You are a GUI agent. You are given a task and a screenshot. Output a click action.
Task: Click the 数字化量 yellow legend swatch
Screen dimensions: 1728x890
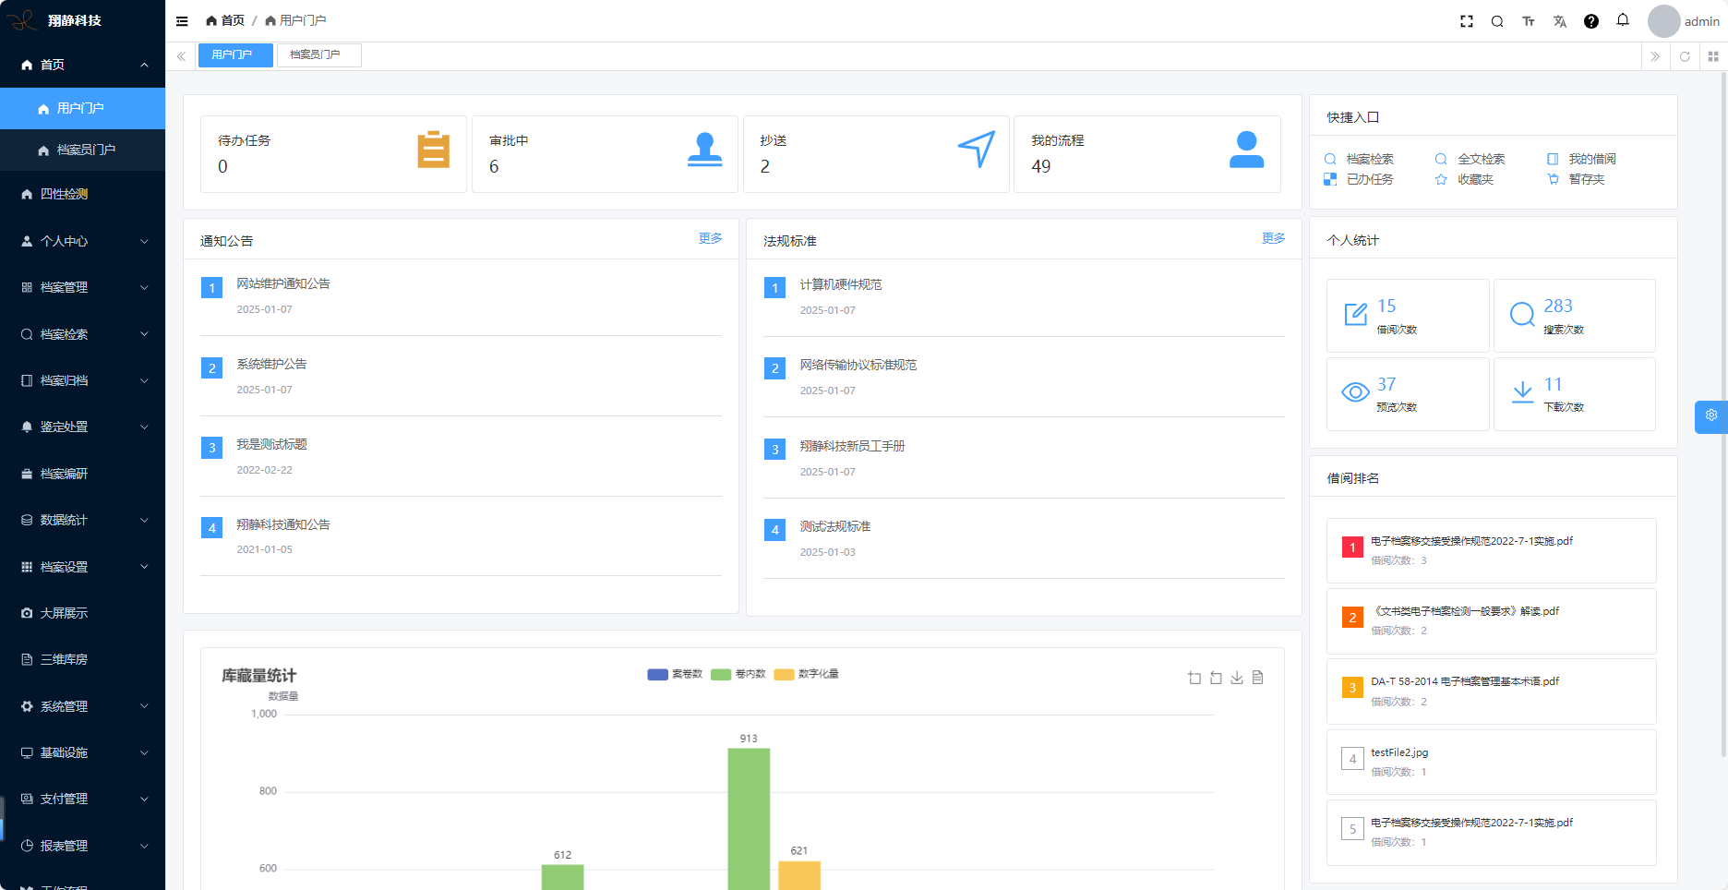[x=785, y=674]
